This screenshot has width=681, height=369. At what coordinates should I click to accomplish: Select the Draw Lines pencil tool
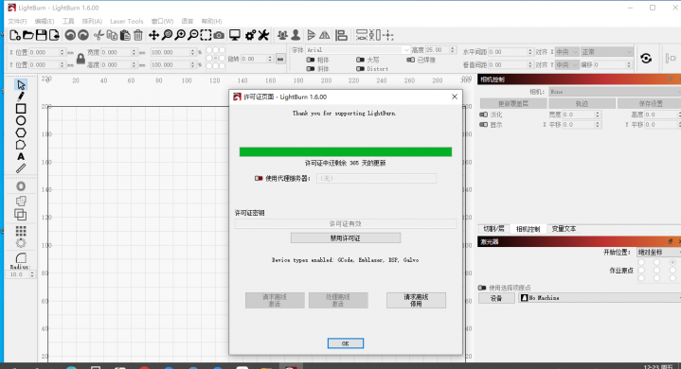(21, 97)
